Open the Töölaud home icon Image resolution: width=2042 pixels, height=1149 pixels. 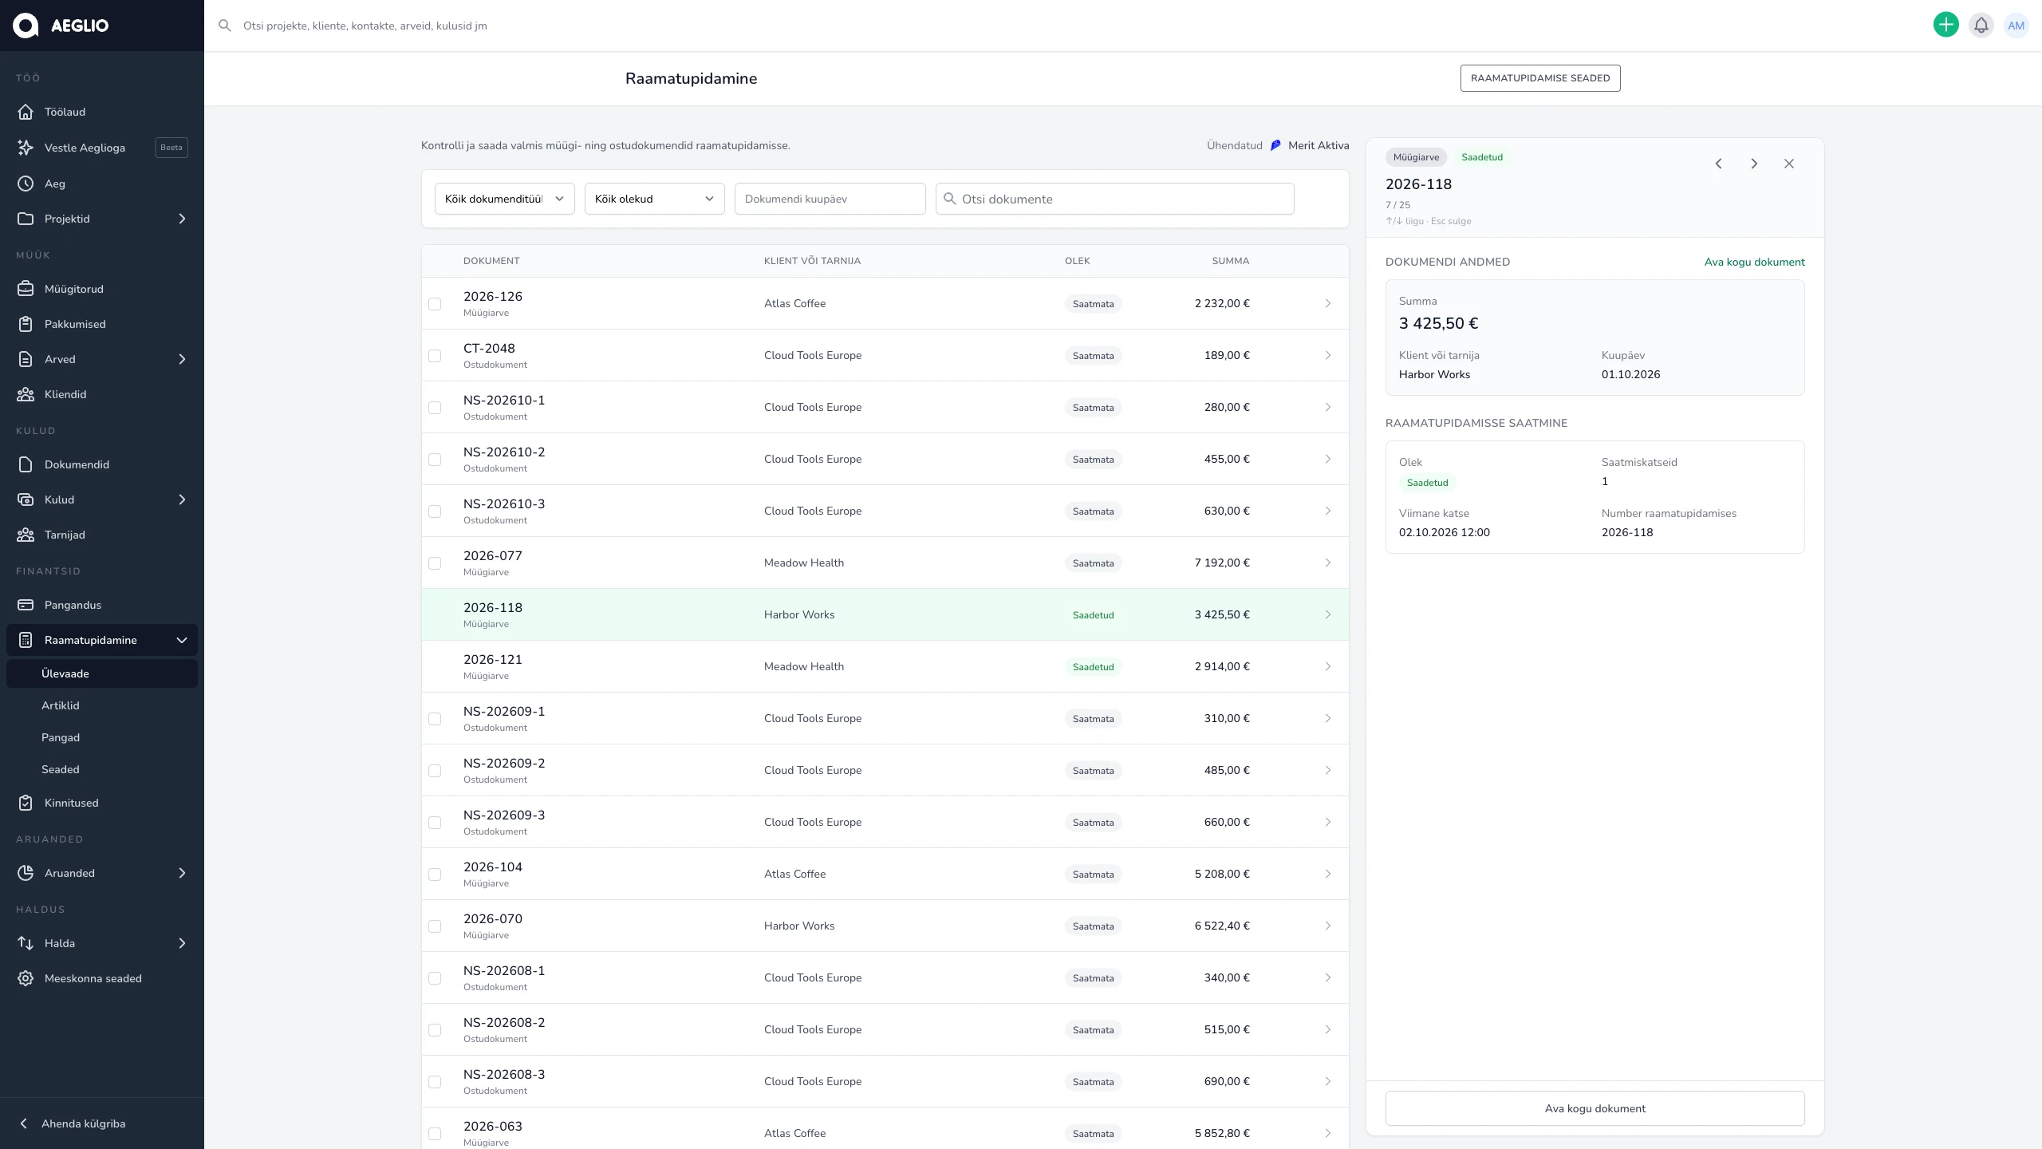point(26,112)
